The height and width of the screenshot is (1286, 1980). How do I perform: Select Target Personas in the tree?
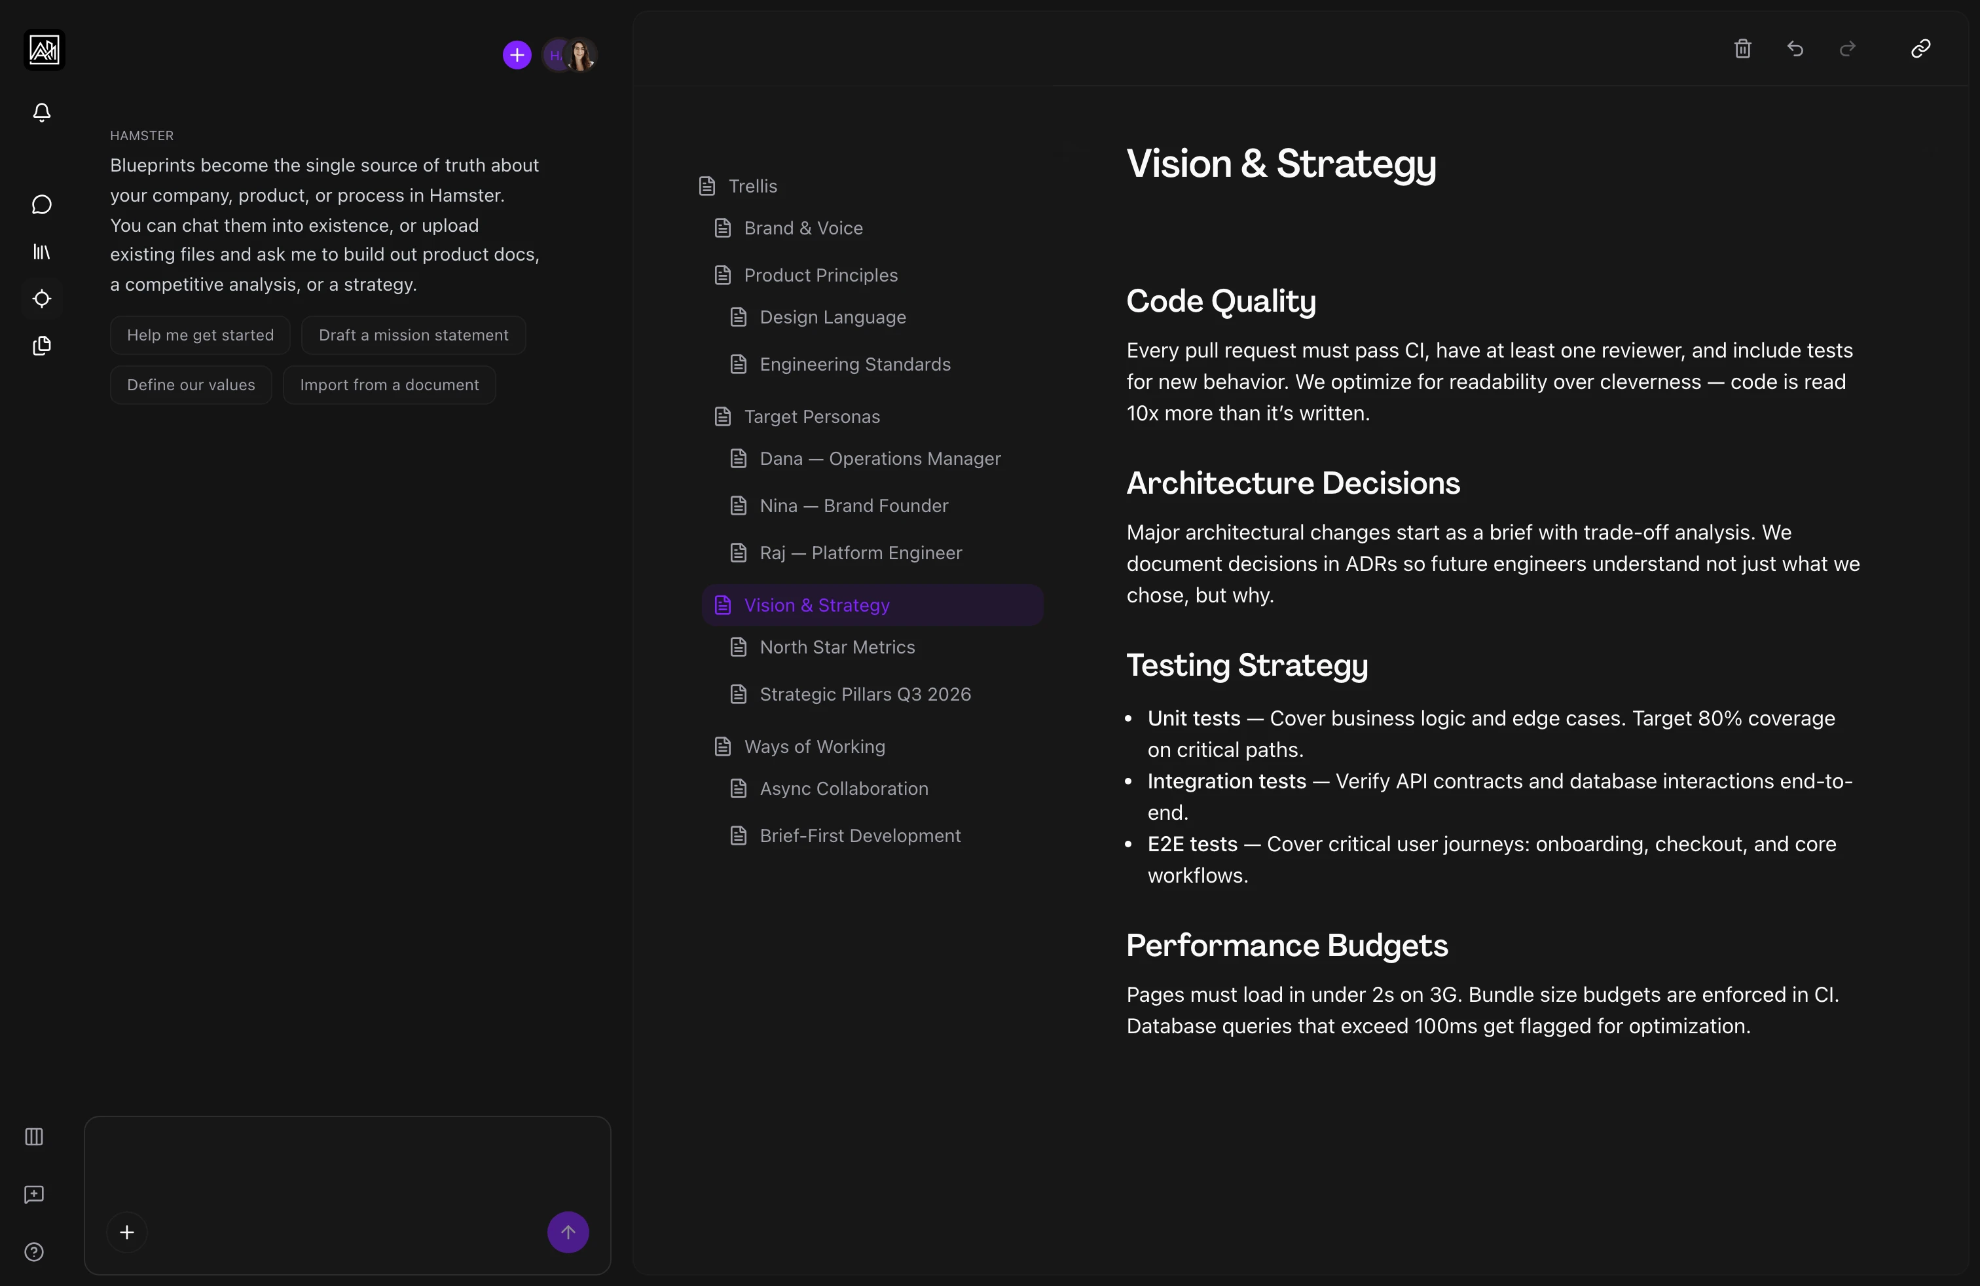click(x=811, y=416)
